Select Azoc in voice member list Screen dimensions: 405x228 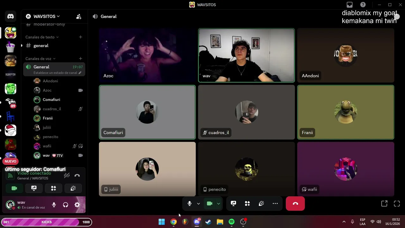click(58, 90)
